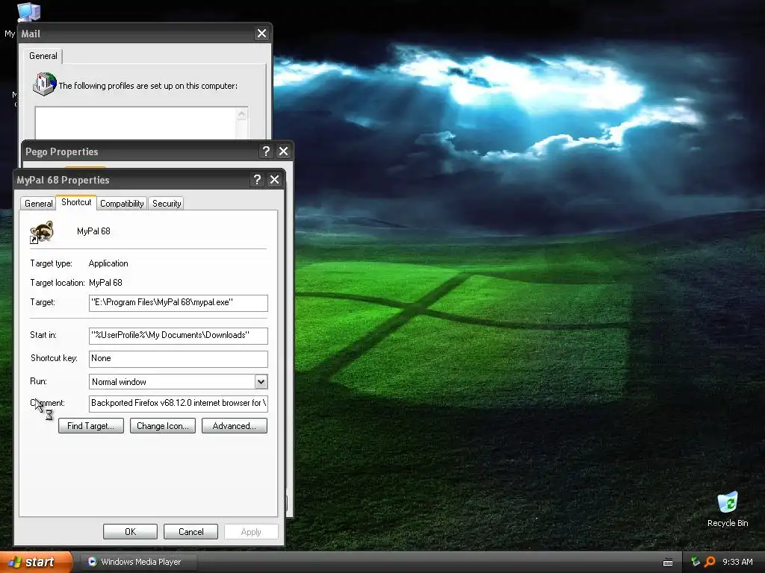Image resolution: width=765 pixels, height=573 pixels.
Task: Click the MyPal raccoon shortcut icon
Action: (42, 232)
